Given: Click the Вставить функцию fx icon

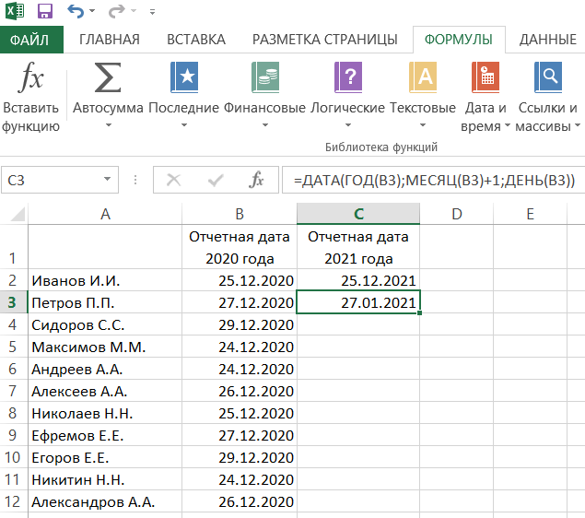Looking at the screenshot, I should (30, 77).
